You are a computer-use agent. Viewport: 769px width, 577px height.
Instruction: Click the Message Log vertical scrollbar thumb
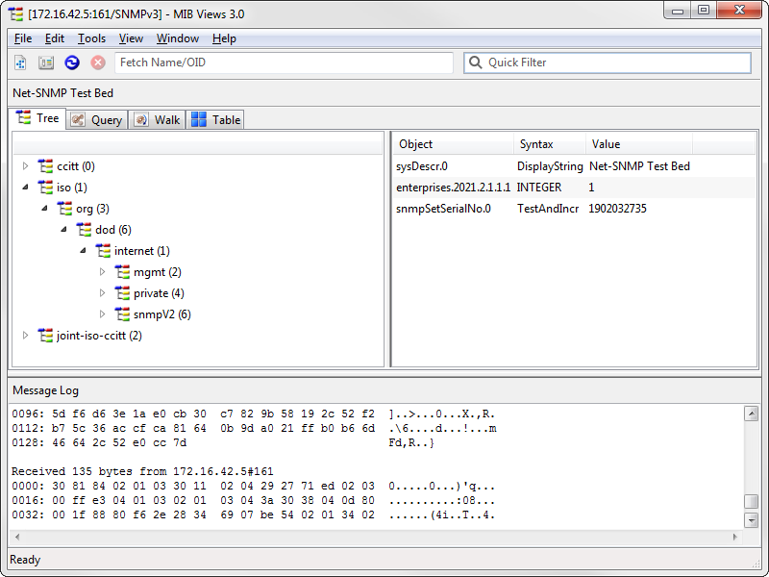pyautogui.click(x=752, y=501)
